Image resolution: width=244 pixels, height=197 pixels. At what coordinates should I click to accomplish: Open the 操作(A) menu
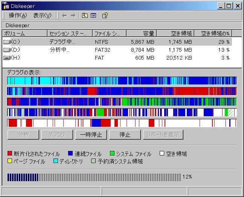pyautogui.click(x=18, y=15)
